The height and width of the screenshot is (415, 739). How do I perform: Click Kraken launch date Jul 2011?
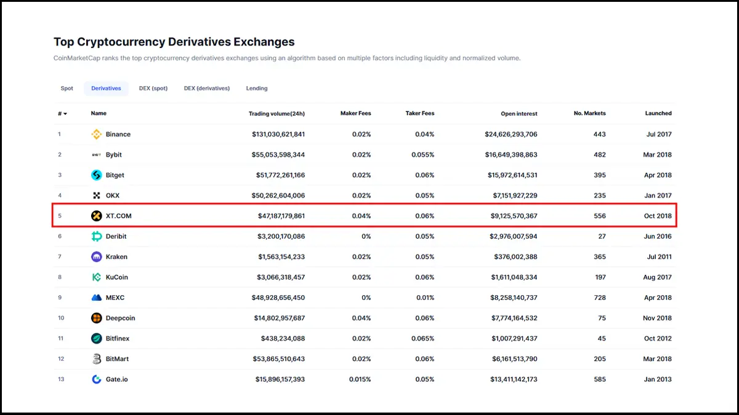[659, 256]
